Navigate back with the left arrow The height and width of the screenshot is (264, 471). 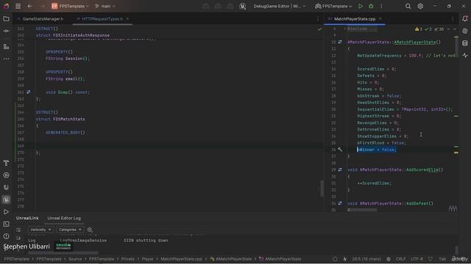click(29, 6)
